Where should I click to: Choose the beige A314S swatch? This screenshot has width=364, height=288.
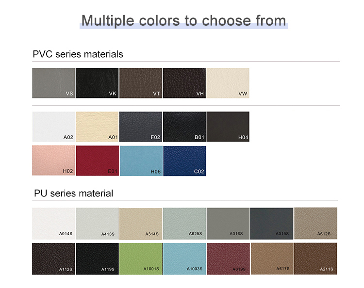[x=141, y=224]
